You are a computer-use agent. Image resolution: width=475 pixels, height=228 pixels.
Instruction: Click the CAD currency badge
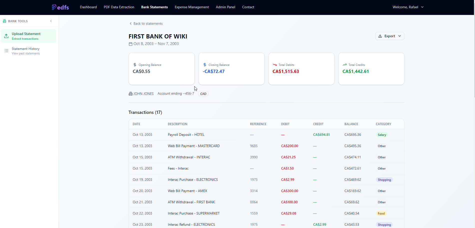pos(203,94)
